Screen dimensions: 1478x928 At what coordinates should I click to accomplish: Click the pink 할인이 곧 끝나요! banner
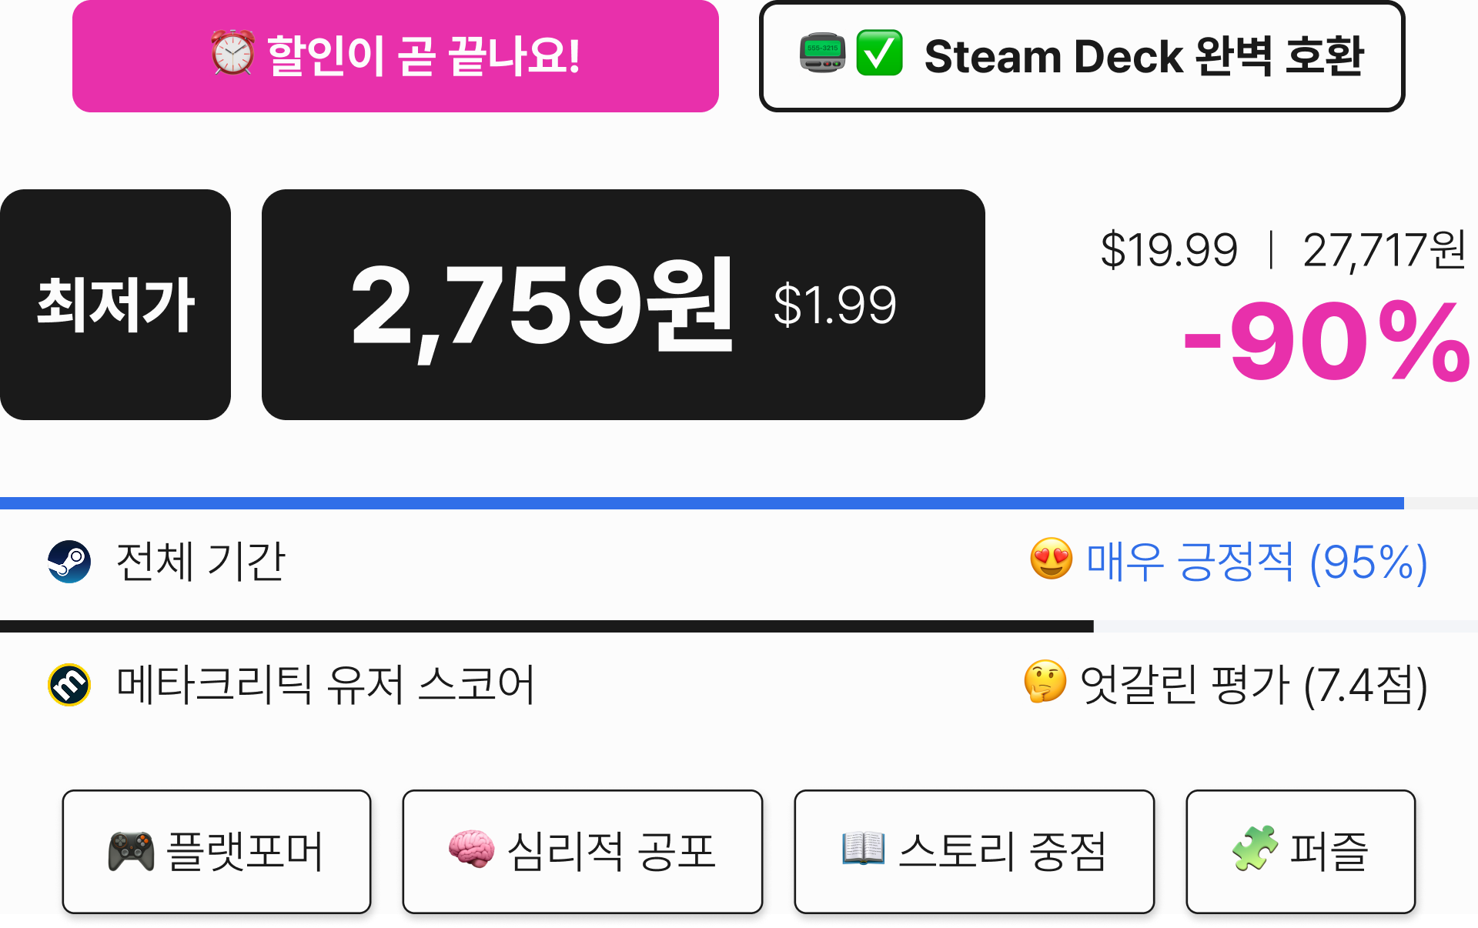coord(396,55)
